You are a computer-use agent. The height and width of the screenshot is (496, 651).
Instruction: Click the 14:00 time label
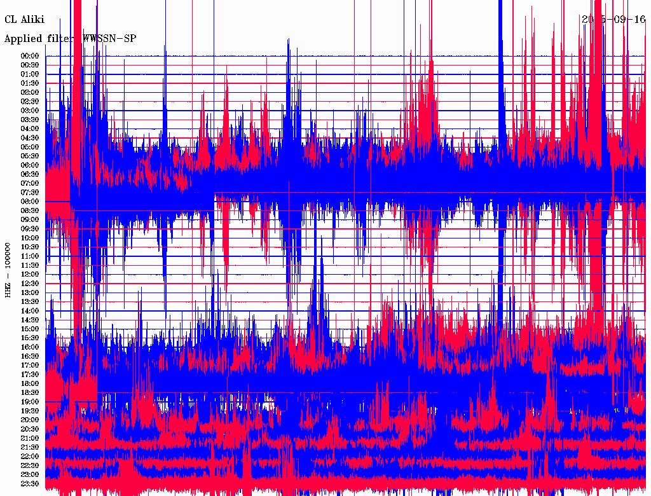click(x=30, y=311)
